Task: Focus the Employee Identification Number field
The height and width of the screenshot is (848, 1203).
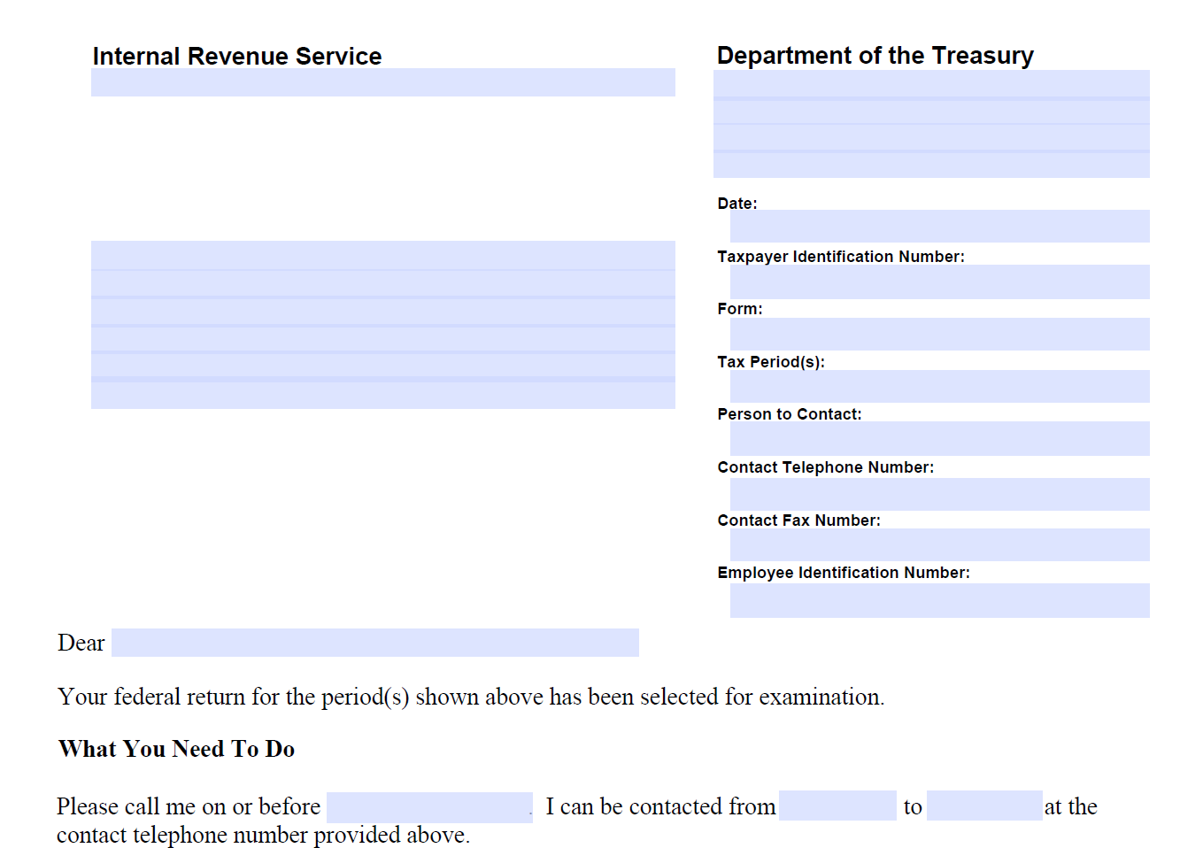Action: [x=939, y=600]
